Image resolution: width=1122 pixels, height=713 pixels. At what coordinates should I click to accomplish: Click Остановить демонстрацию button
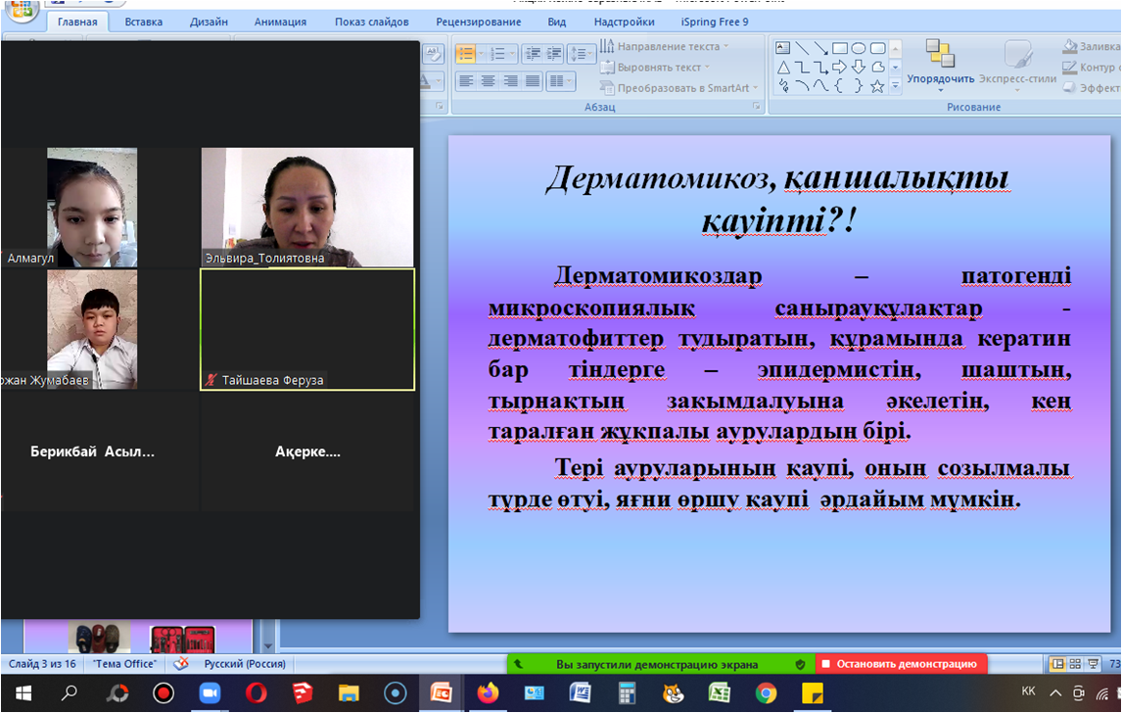pos(901,664)
